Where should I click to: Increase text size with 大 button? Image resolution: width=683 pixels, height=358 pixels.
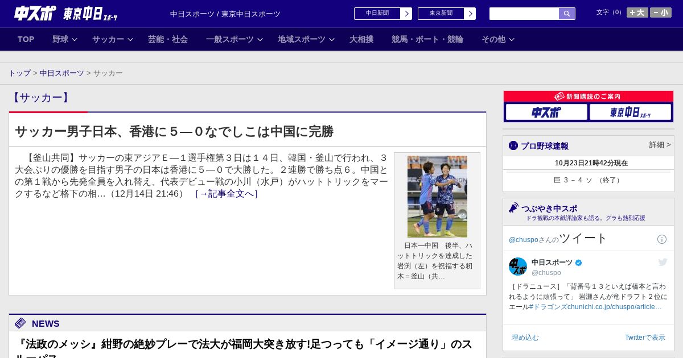coord(637,13)
